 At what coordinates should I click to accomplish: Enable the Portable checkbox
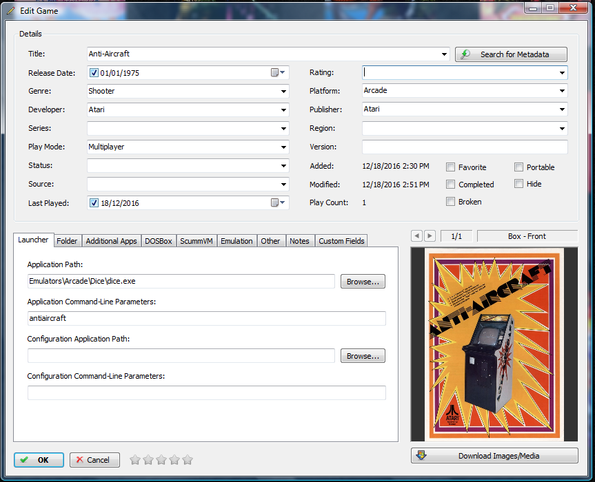tap(518, 167)
